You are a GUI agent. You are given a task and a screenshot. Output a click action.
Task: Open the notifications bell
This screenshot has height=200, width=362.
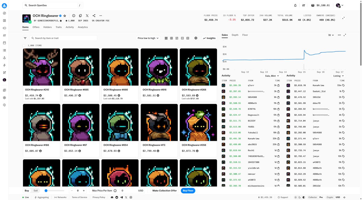(295, 5)
